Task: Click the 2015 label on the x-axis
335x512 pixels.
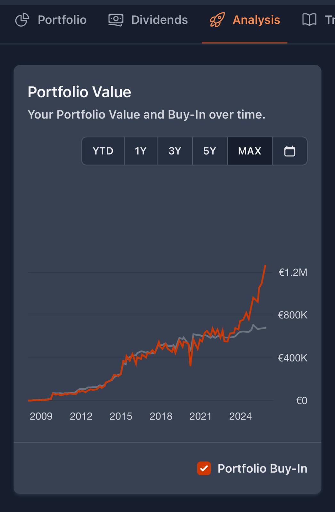Action: (x=121, y=416)
